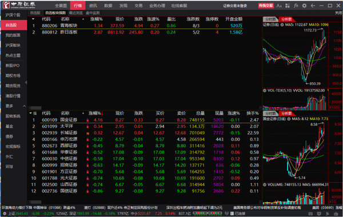Switch upper chart to 分时图 view
The image size is (343, 217).
270,19
